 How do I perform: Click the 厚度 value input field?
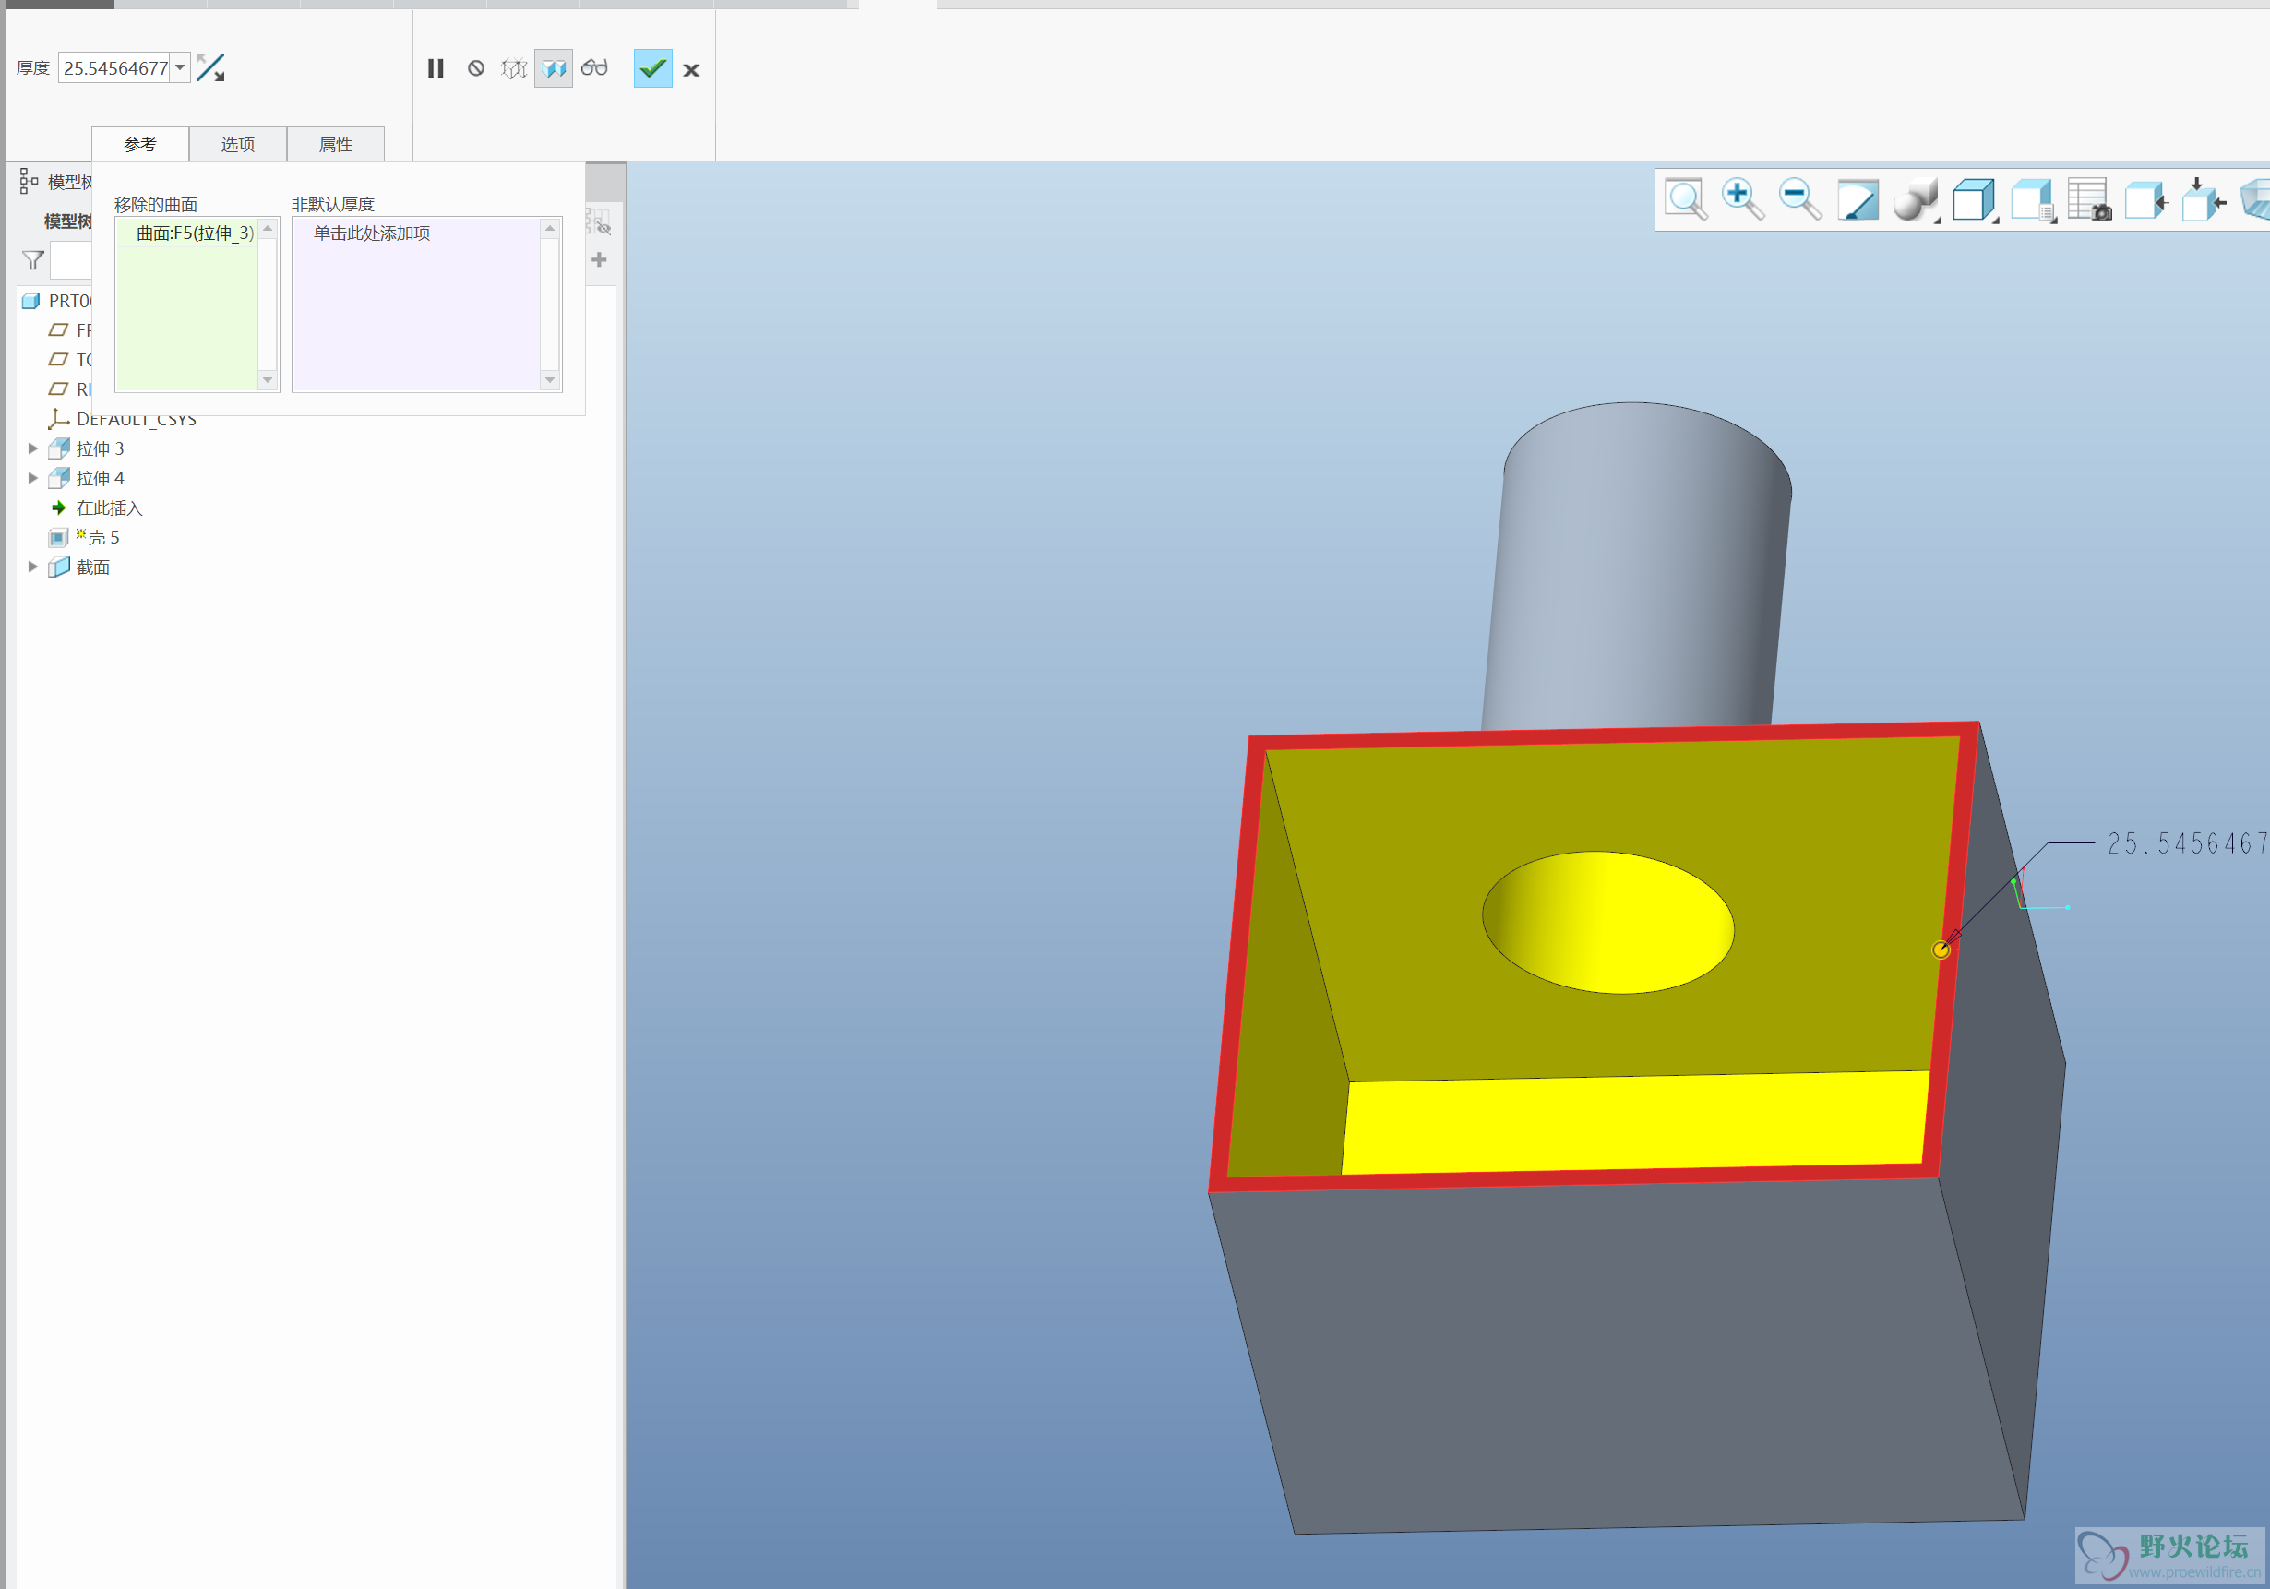pyautogui.click(x=114, y=67)
